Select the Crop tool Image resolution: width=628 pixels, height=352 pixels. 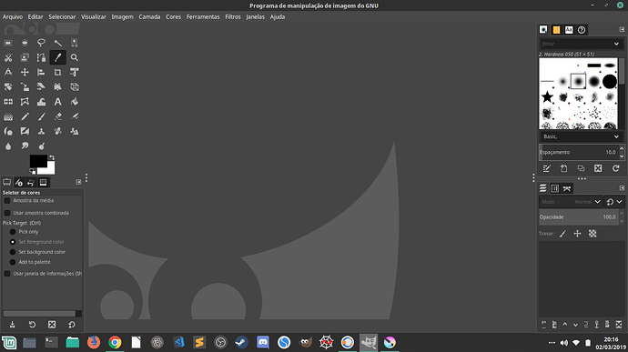[x=58, y=72]
